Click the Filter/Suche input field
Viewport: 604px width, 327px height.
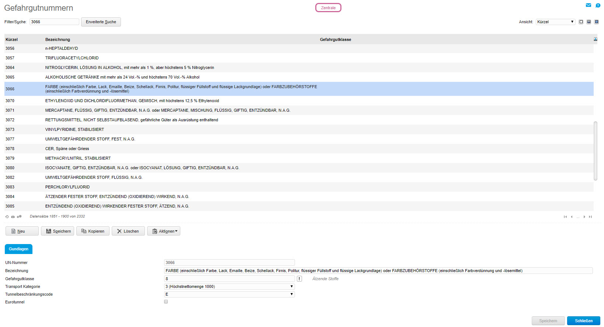(54, 22)
